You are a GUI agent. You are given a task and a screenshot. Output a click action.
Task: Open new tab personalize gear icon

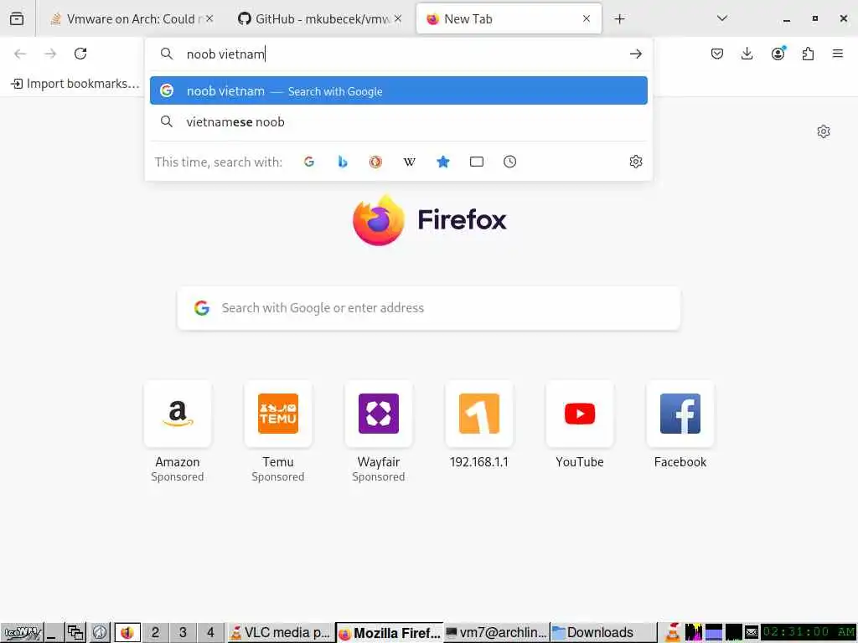click(x=824, y=131)
